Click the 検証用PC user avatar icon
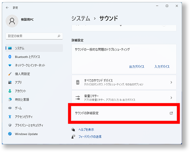 point(12,21)
